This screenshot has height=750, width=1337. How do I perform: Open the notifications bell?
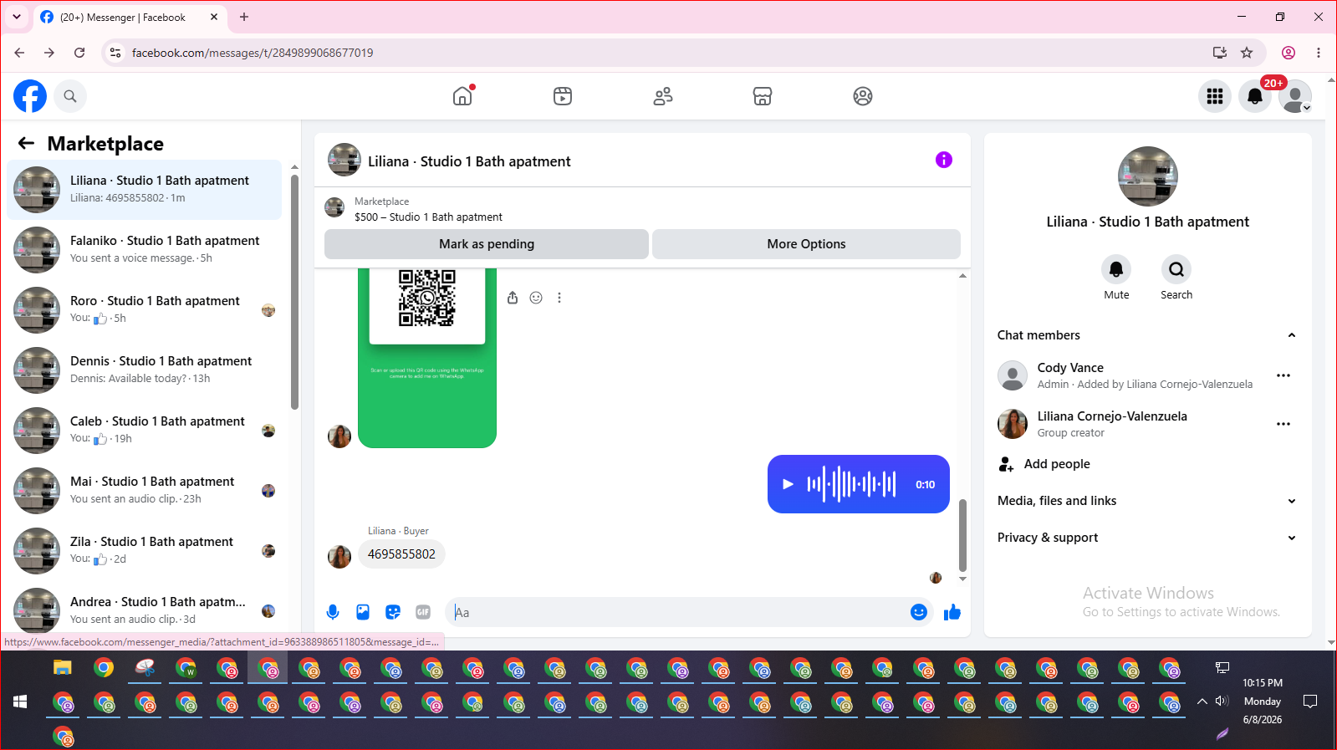[1255, 96]
